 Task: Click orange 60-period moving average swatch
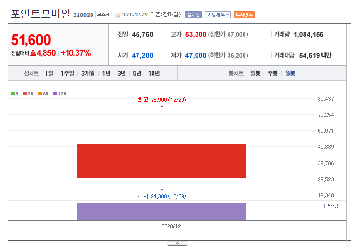click(40, 93)
